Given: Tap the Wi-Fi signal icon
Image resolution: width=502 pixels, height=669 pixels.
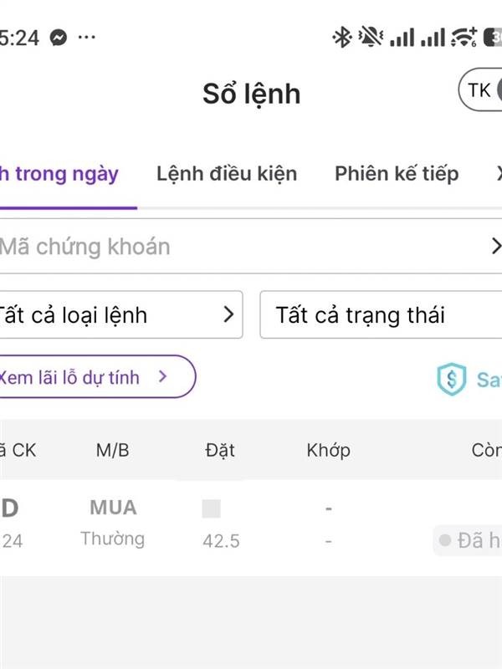Looking at the screenshot, I should [463, 37].
